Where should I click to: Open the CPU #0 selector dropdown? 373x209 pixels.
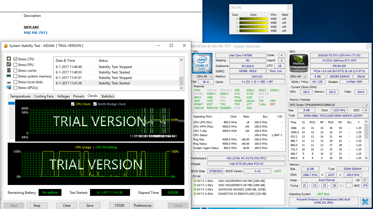205,77
